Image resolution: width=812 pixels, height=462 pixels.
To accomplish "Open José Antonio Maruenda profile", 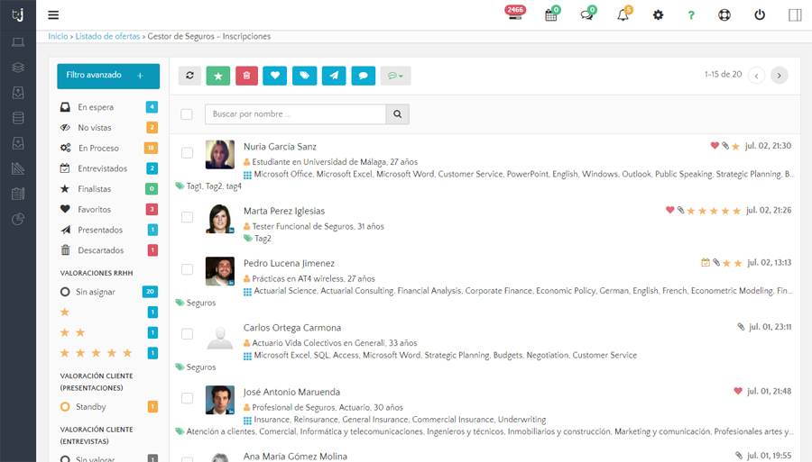I will [x=291, y=392].
